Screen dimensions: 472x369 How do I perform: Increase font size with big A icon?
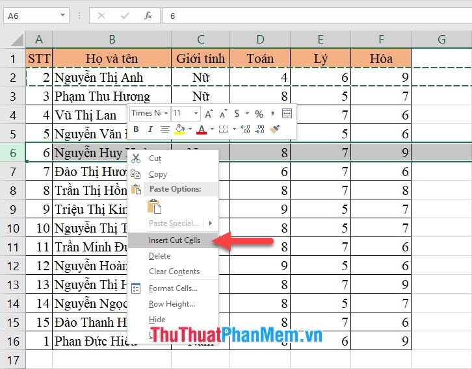(209, 114)
